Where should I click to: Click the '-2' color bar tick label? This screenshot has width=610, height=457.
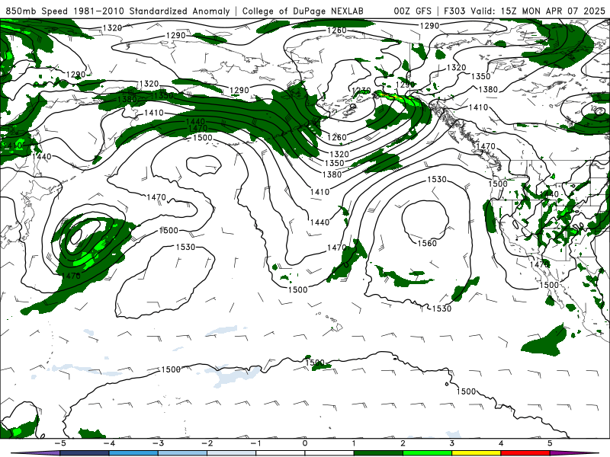[207, 443]
